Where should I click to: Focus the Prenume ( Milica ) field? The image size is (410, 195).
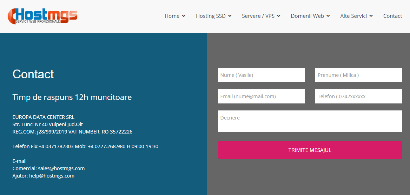pyautogui.click(x=358, y=75)
